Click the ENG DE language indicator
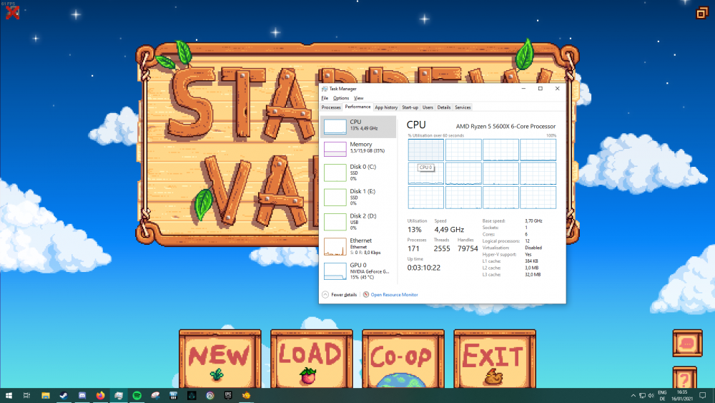The image size is (715, 403). tap(662, 395)
